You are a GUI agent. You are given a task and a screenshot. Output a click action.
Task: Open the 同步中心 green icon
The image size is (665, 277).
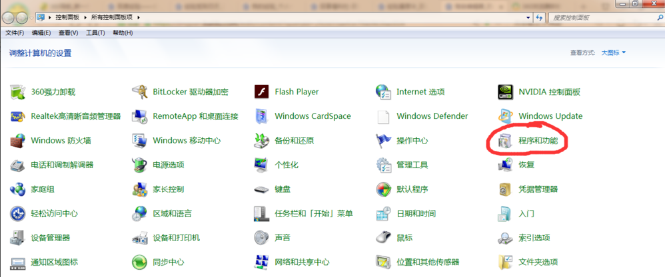pyautogui.click(x=139, y=262)
